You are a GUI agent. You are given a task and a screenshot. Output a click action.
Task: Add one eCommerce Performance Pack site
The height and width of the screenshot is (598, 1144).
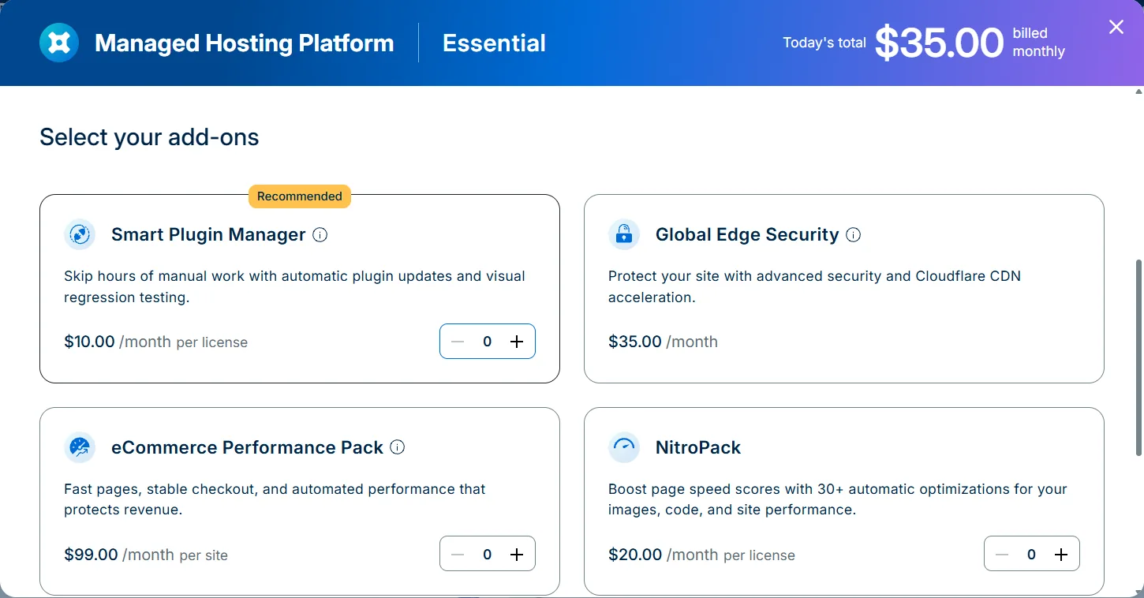coord(517,555)
